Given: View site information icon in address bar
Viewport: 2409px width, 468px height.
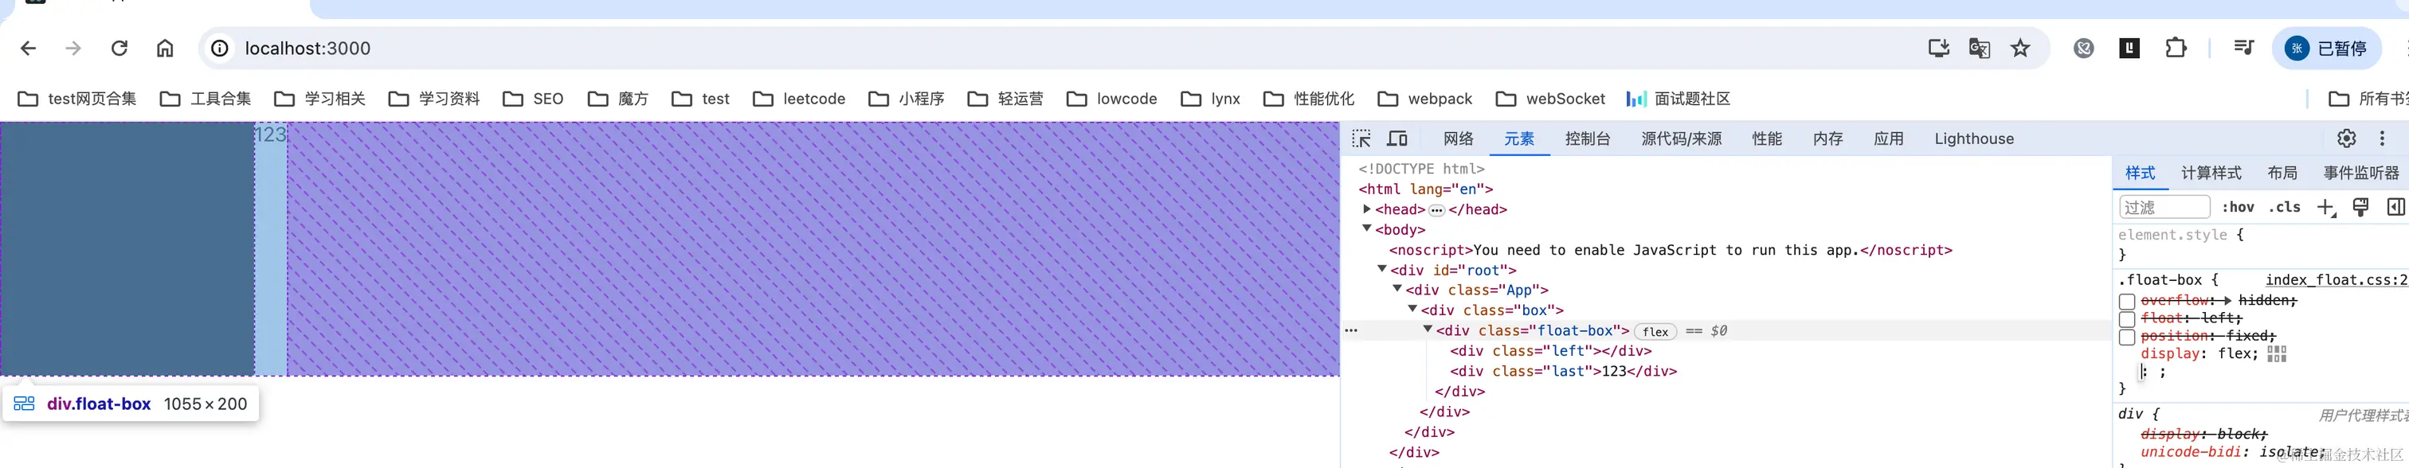Looking at the screenshot, I should 220,49.
